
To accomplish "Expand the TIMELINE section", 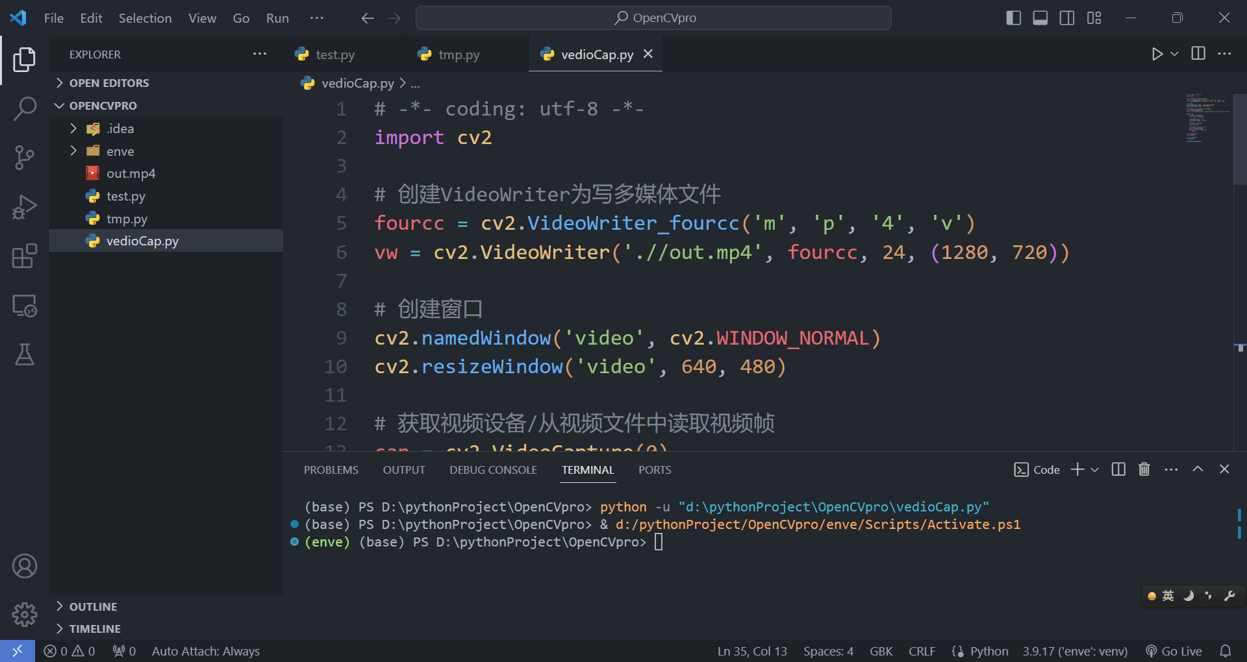I will 95,628.
